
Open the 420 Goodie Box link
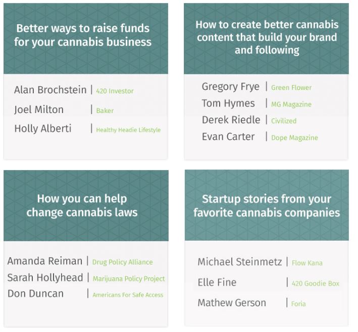click(316, 284)
